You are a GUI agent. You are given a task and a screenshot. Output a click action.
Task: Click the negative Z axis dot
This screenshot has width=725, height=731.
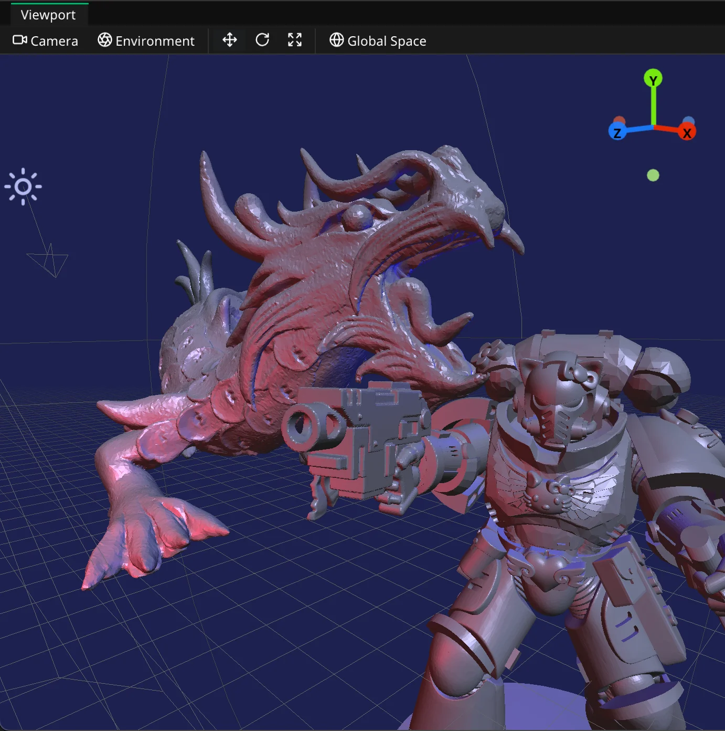[689, 121]
